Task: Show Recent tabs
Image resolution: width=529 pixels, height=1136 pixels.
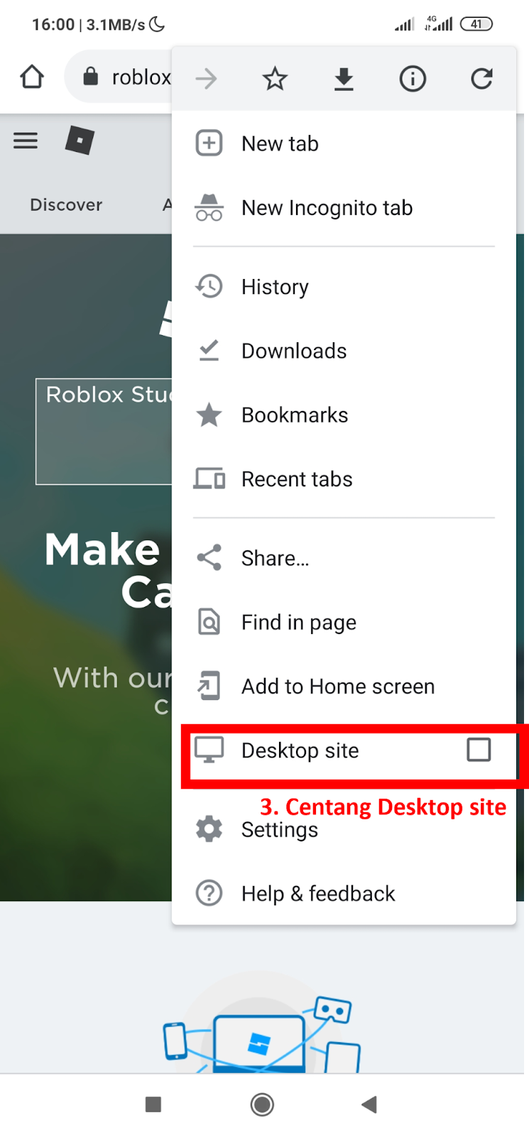Action: [297, 479]
